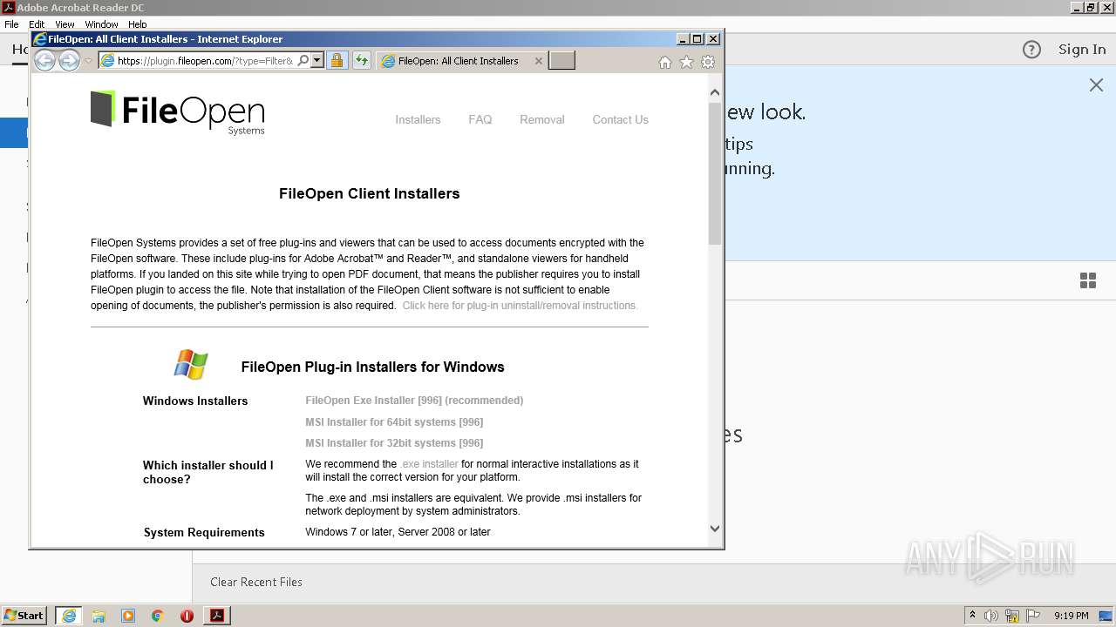The width and height of the screenshot is (1116, 627).
Task: Click the URL address field
Action: (x=206, y=61)
